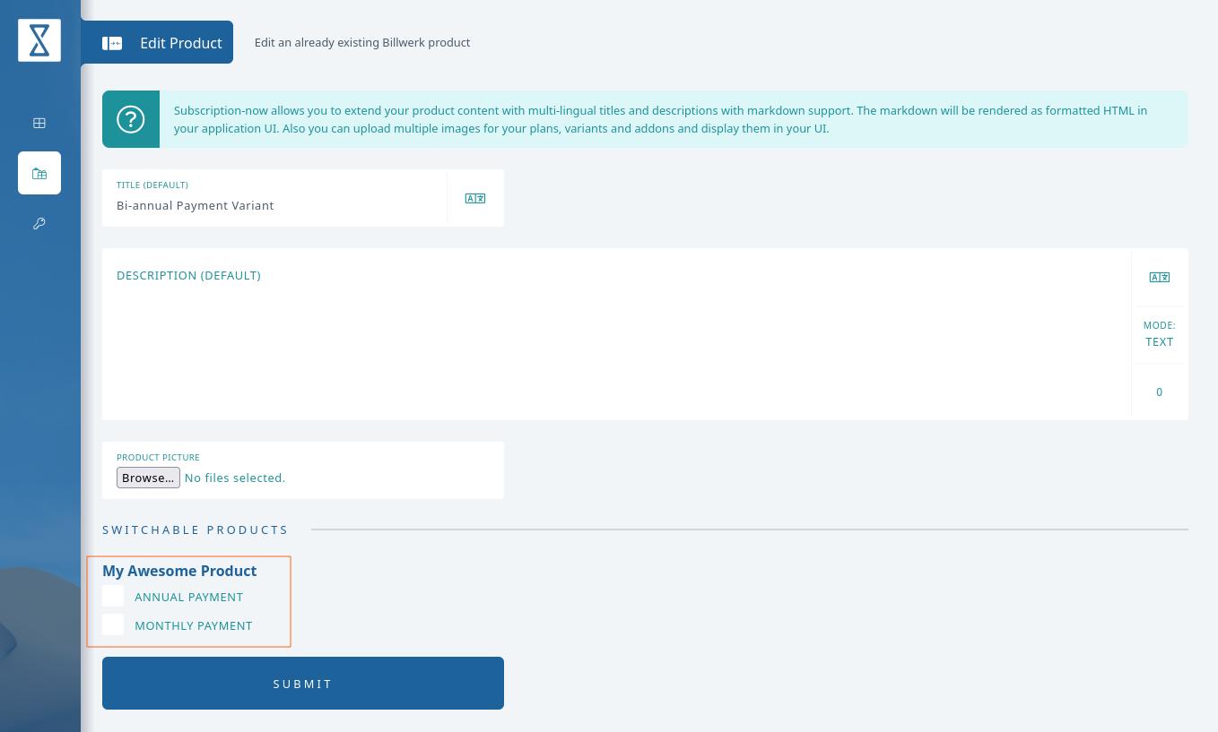Click the Monthly Payment label text
The height and width of the screenshot is (732, 1218).
point(194,625)
